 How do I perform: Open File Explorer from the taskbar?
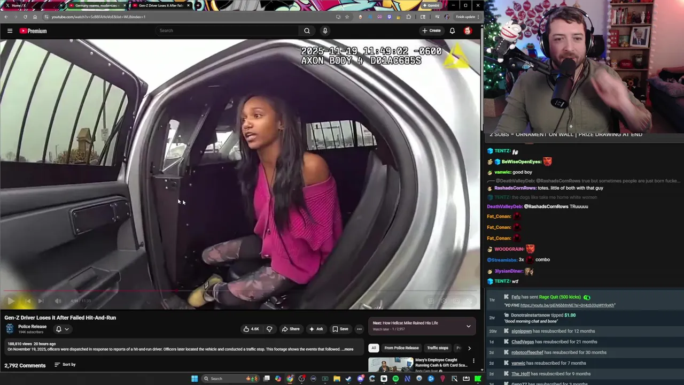coord(337,379)
